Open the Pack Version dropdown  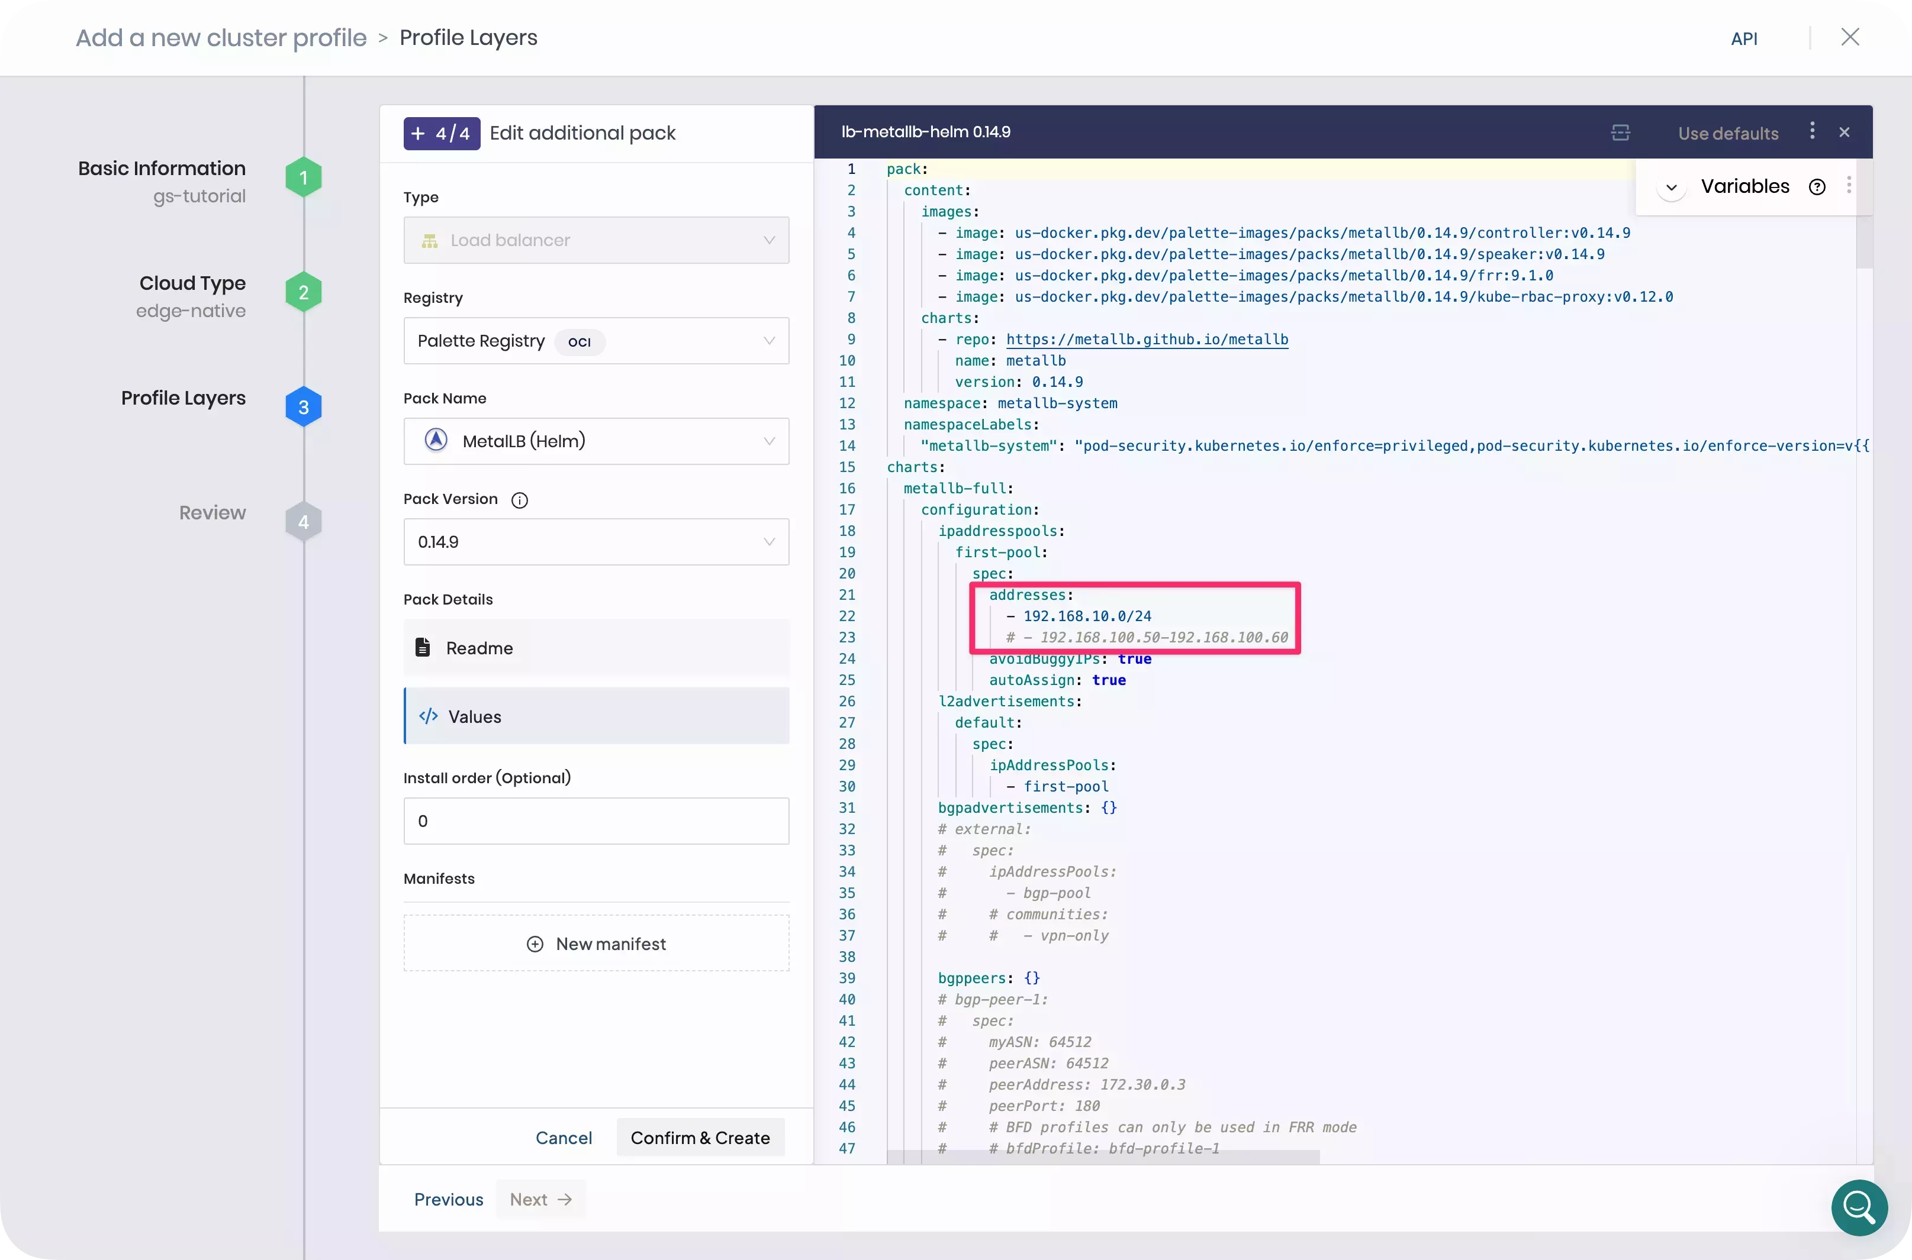(x=769, y=542)
